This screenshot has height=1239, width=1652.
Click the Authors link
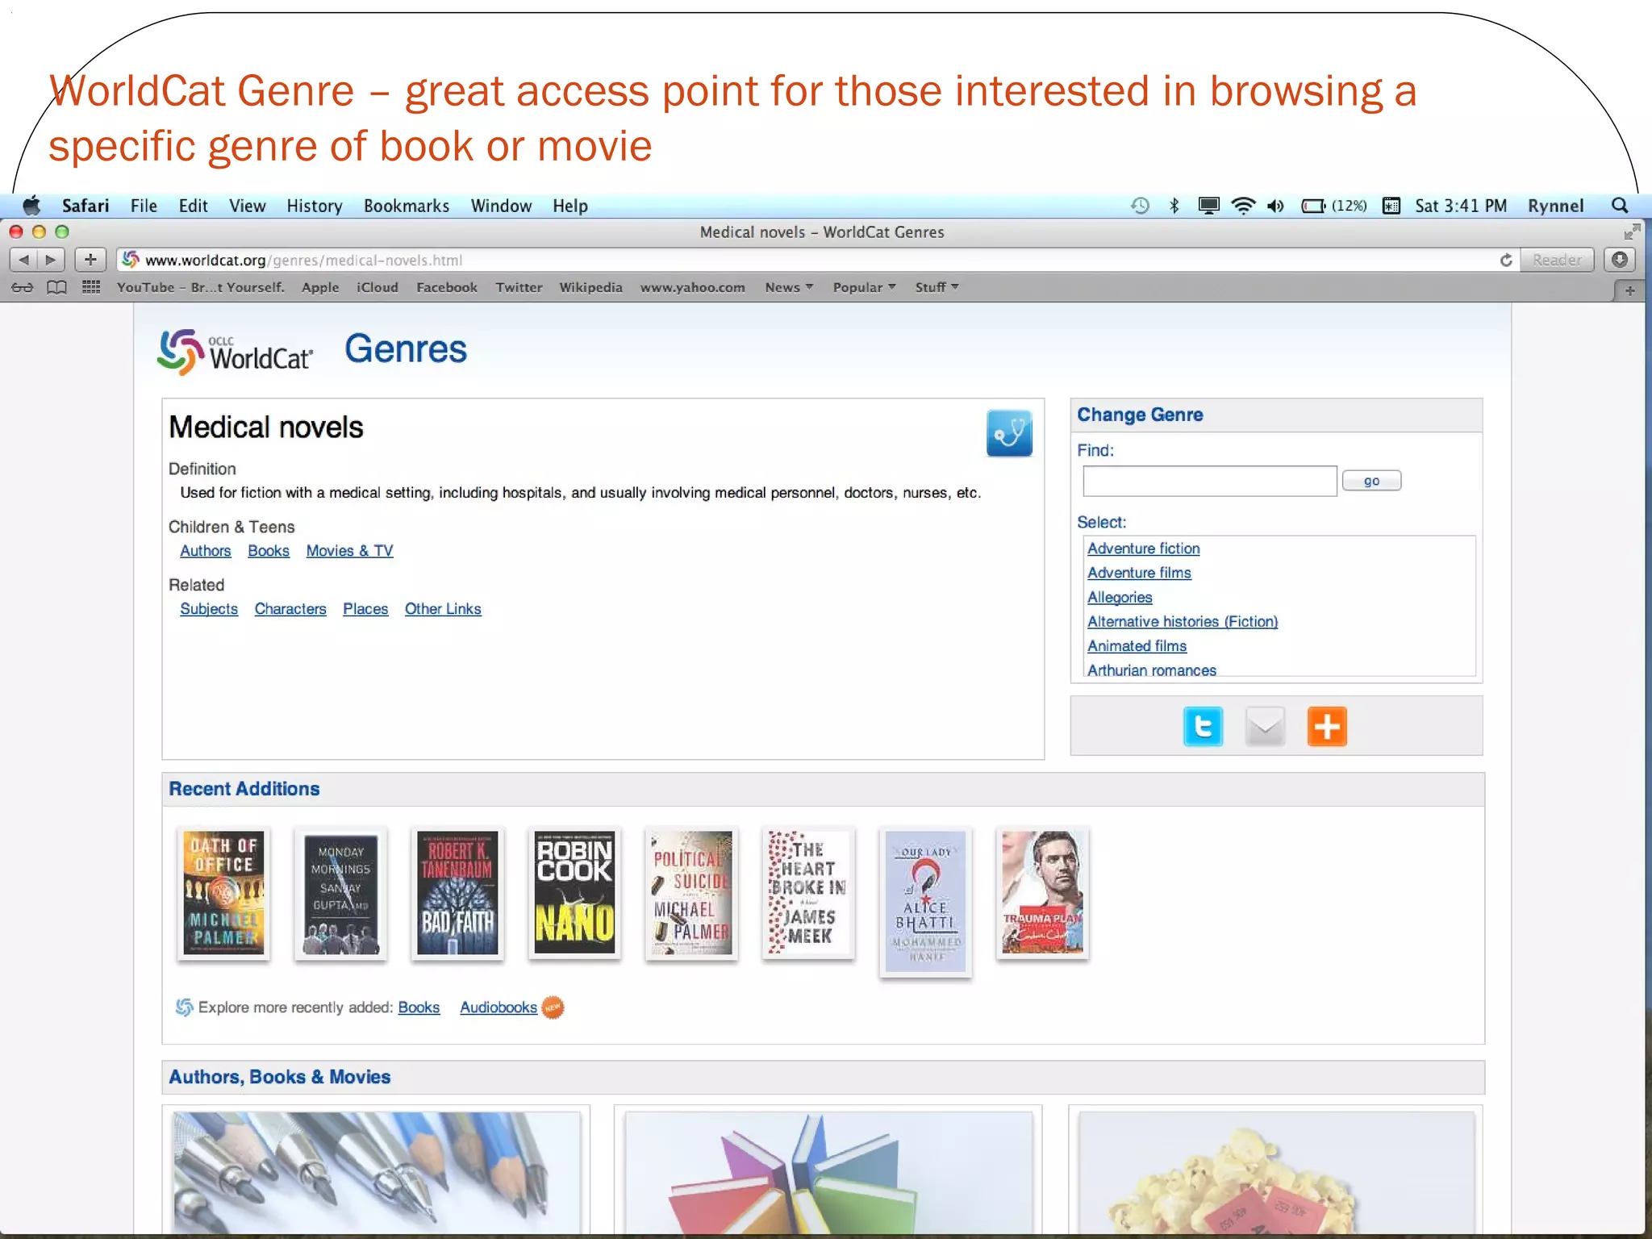click(x=205, y=551)
